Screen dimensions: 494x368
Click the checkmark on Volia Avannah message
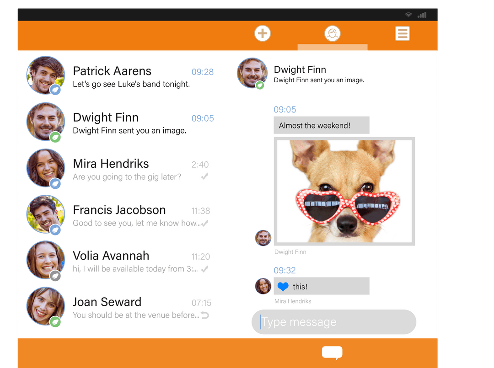pyautogui.click(x=204, y=269)
